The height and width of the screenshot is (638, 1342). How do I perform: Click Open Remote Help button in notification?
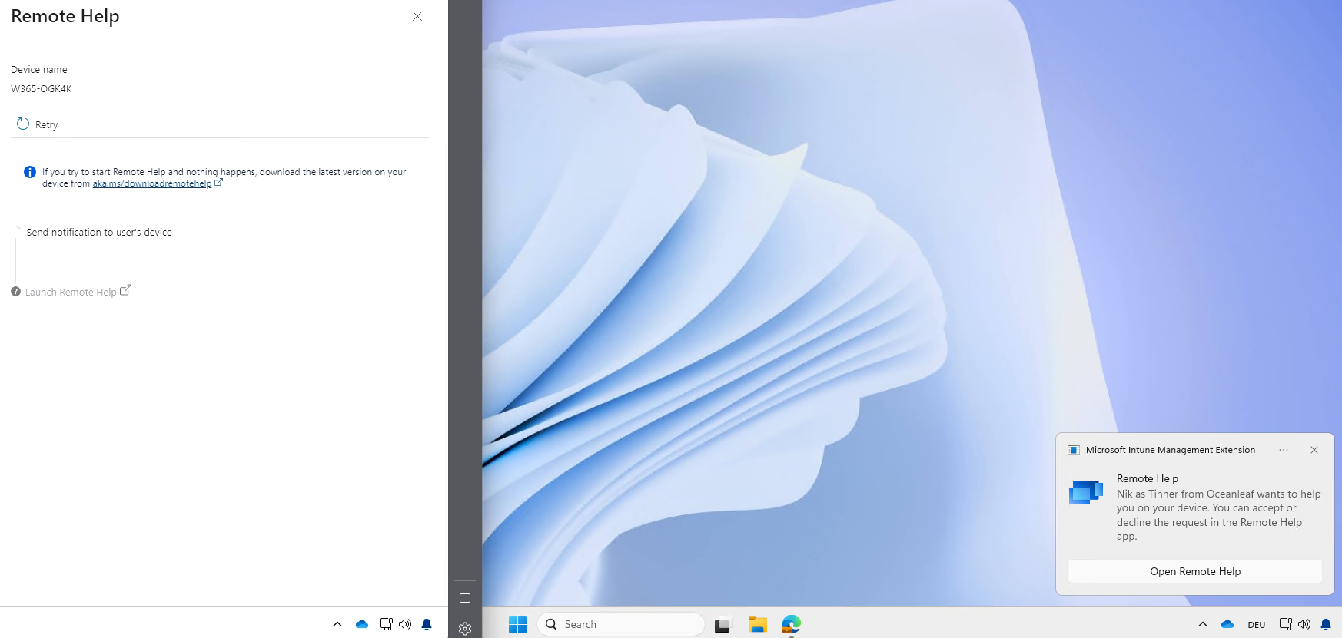pos(1195,571)
